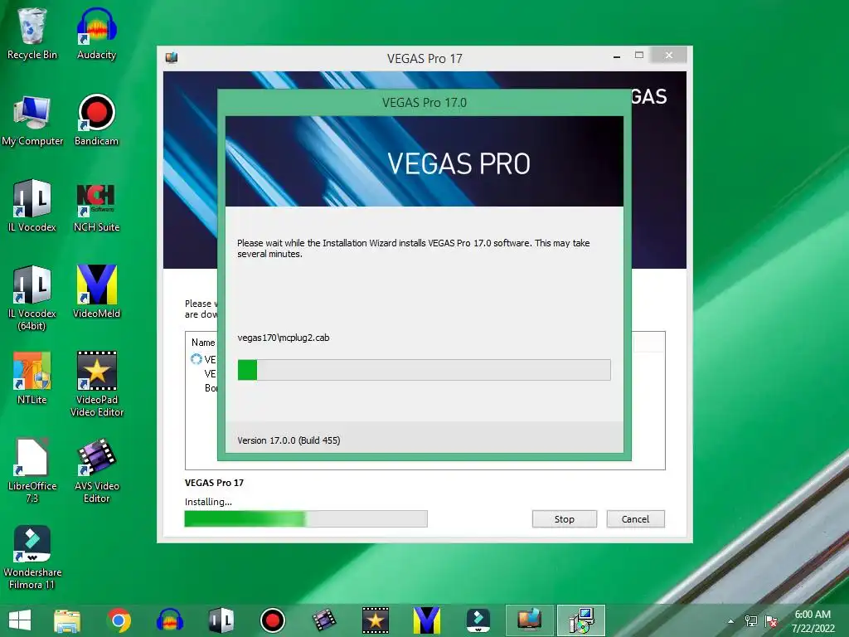
Task: Click the Installing... status text
Action: [x=208, y=502]
